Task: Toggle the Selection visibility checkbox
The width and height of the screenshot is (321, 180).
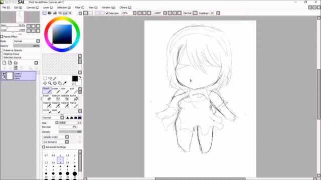Action: [x=107, y=13]
